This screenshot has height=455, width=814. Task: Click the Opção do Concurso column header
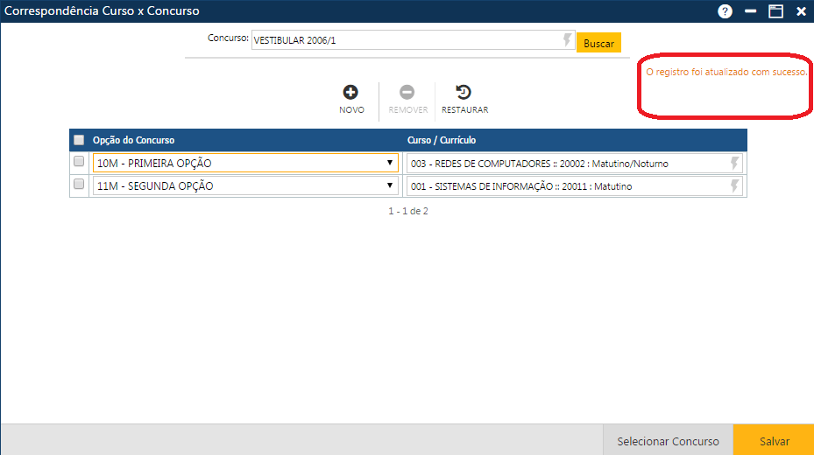tap(134, 140)
